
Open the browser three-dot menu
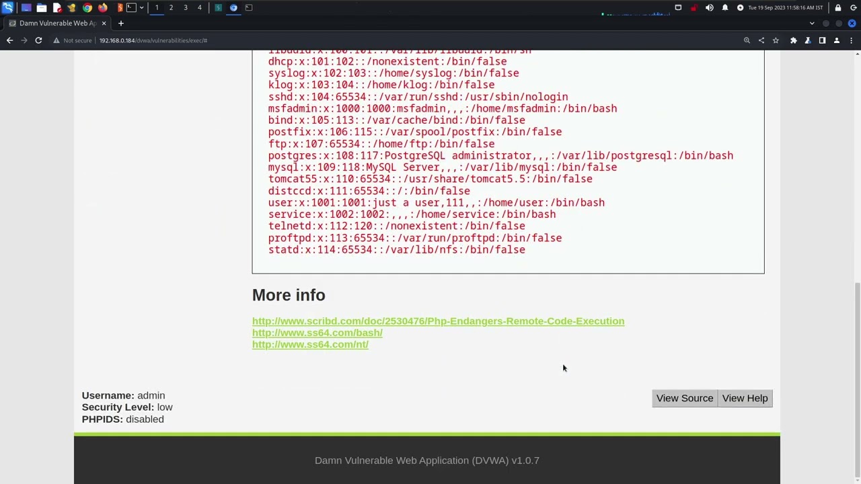click(x=851, y=40)
